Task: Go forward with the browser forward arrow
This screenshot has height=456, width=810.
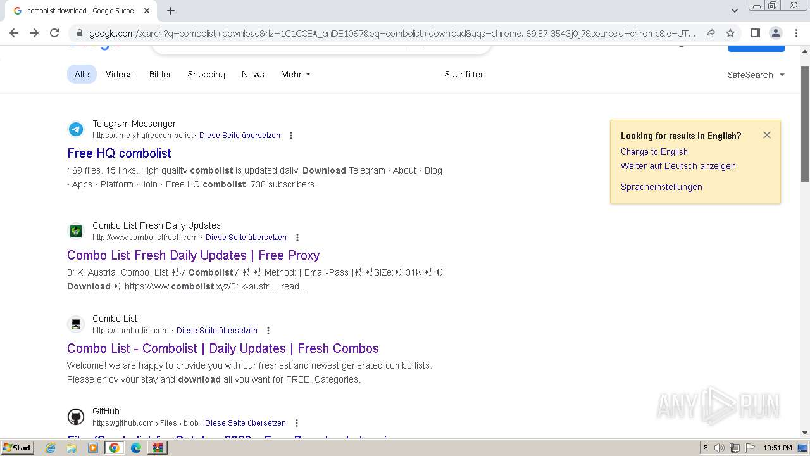Action: click(x=34, y=33)
